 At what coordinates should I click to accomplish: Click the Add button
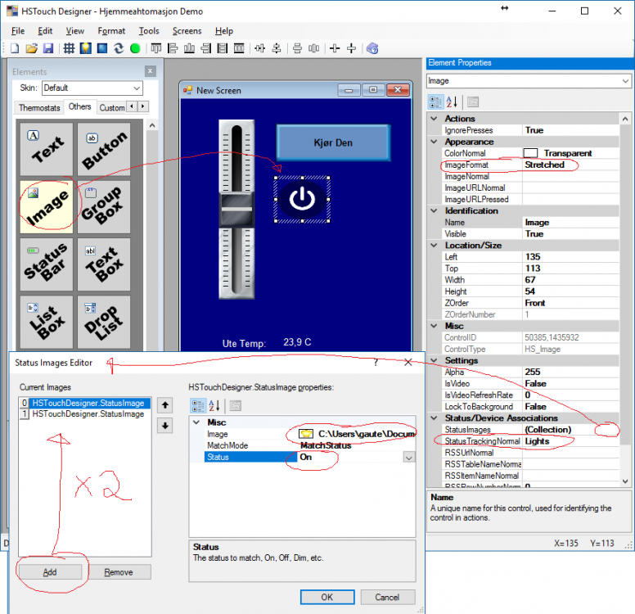50,572
